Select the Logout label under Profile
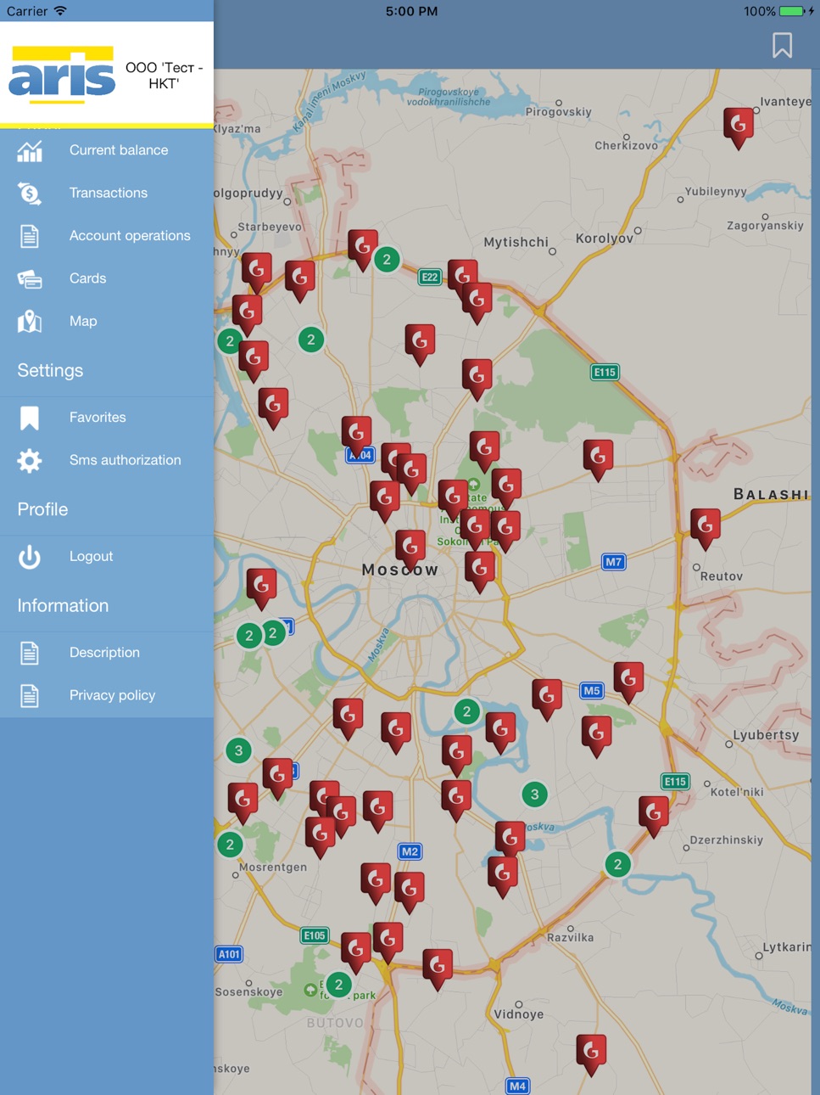Screen dimensions: 820x1095 point(91,556)
